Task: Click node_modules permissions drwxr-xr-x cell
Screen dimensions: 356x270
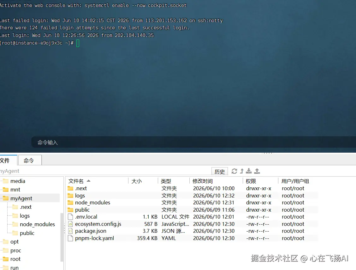Action: point(258,202)
